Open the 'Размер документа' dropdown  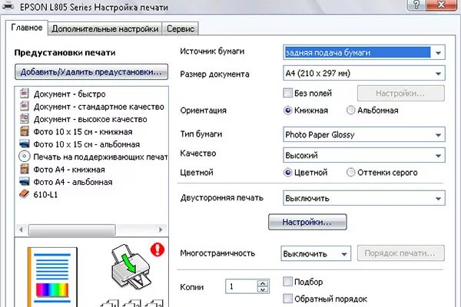coord(364,73)
